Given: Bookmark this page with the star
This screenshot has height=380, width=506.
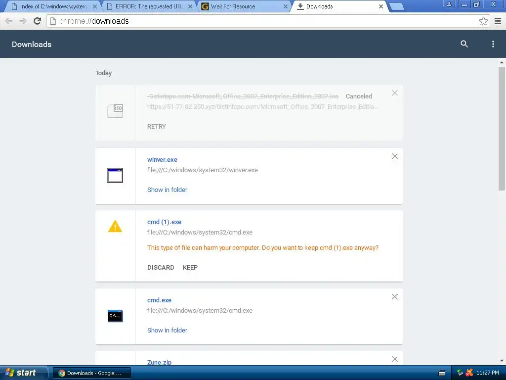Looking at the screenshot, I should [483, 21].
